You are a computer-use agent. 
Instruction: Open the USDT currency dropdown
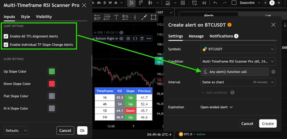tap(164, 12)
